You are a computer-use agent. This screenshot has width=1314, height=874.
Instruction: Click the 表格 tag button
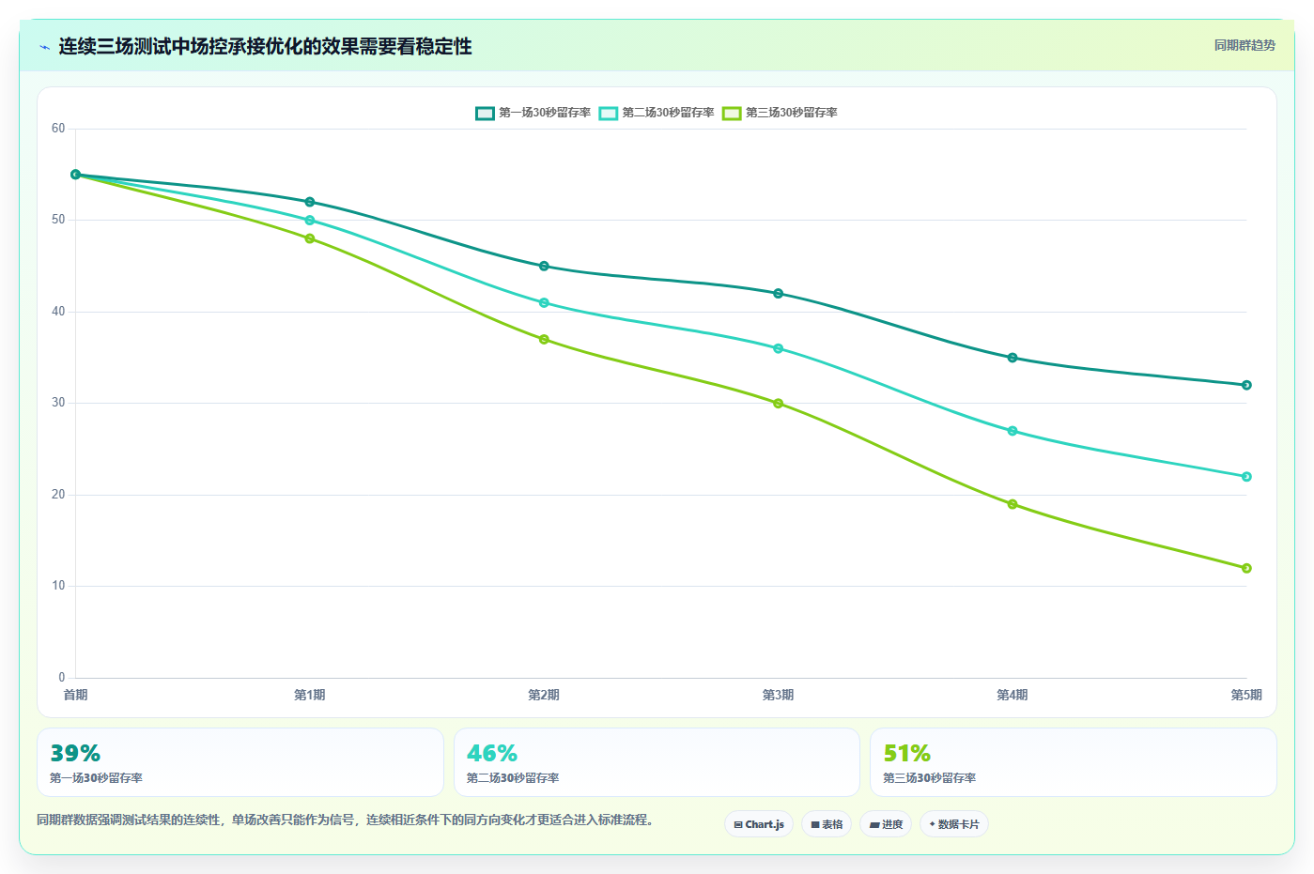coord(827,824)
